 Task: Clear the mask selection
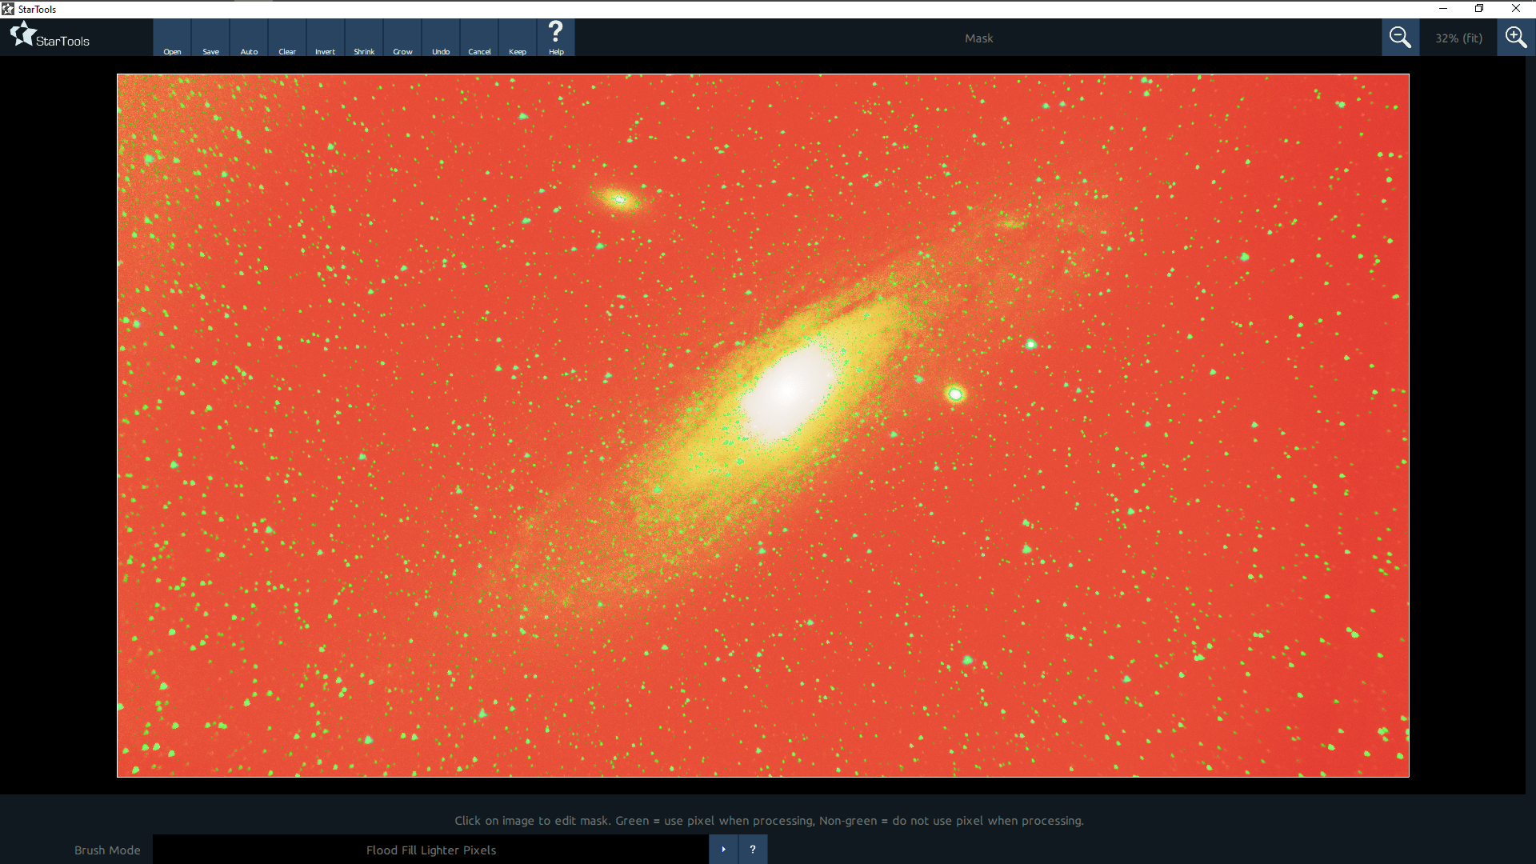(287, 38)
